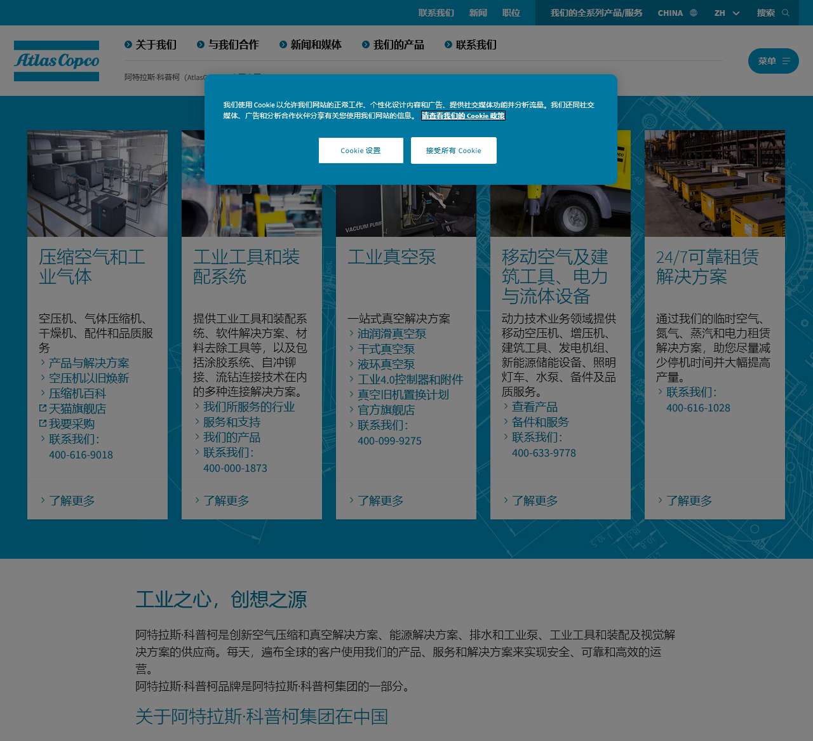Open 我们的产品 navigation menu
This screenshot has width=813, height=741.
pyautogui.click(x=393, y=44)
